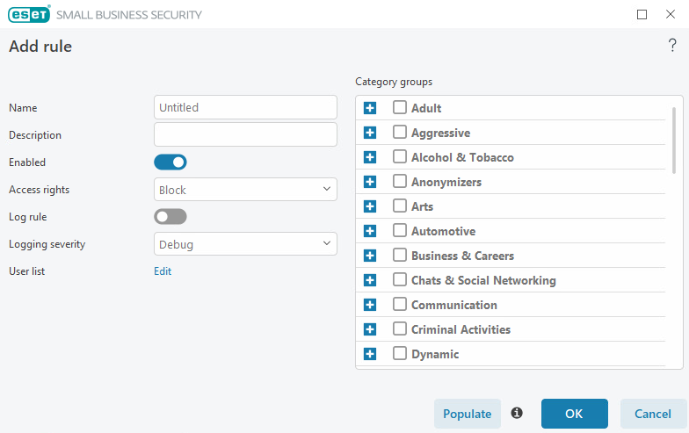Open the Logging severity Debug dropdown
The height and width of the screenshot is (433, 689).
point(245,244)
